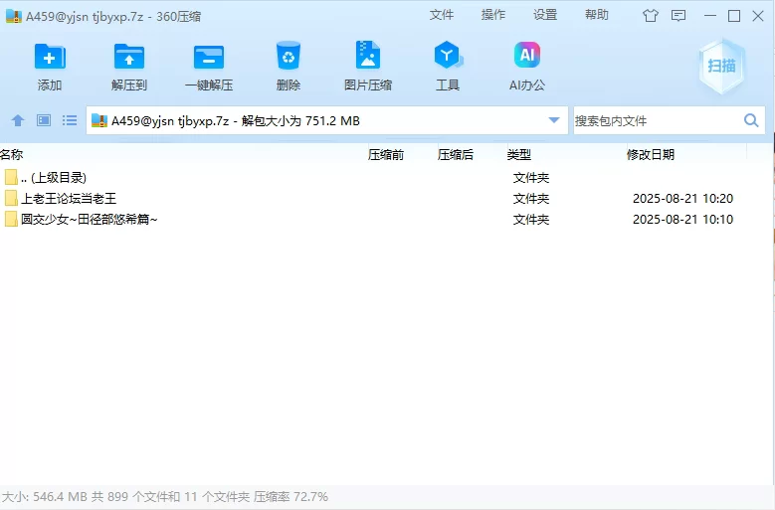
Task: Click the 一键解压 one-click extract icon
Action: [x=209, y=57]
